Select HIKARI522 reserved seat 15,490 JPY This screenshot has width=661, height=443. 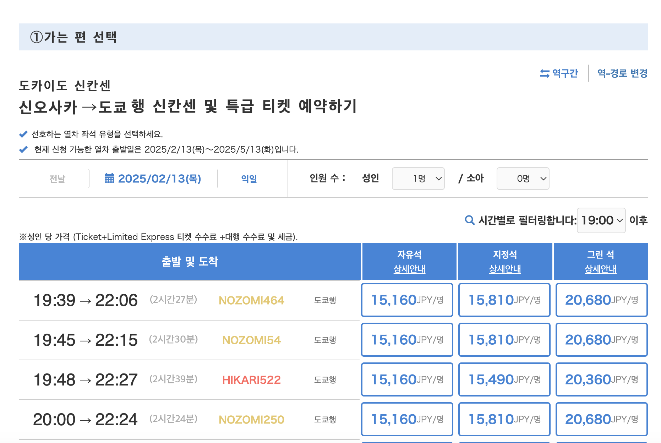(x=504, y=379)
